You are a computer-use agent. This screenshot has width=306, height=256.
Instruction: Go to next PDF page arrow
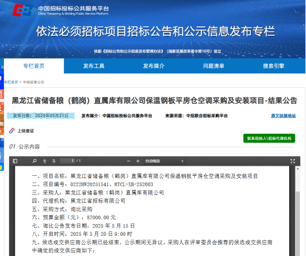point(54,161)
